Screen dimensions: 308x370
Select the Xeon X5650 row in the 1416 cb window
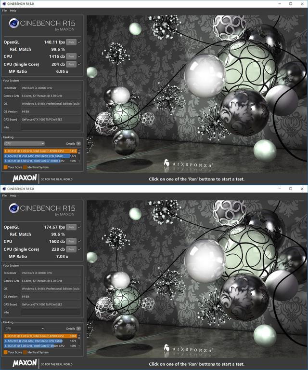pos(40,156)
